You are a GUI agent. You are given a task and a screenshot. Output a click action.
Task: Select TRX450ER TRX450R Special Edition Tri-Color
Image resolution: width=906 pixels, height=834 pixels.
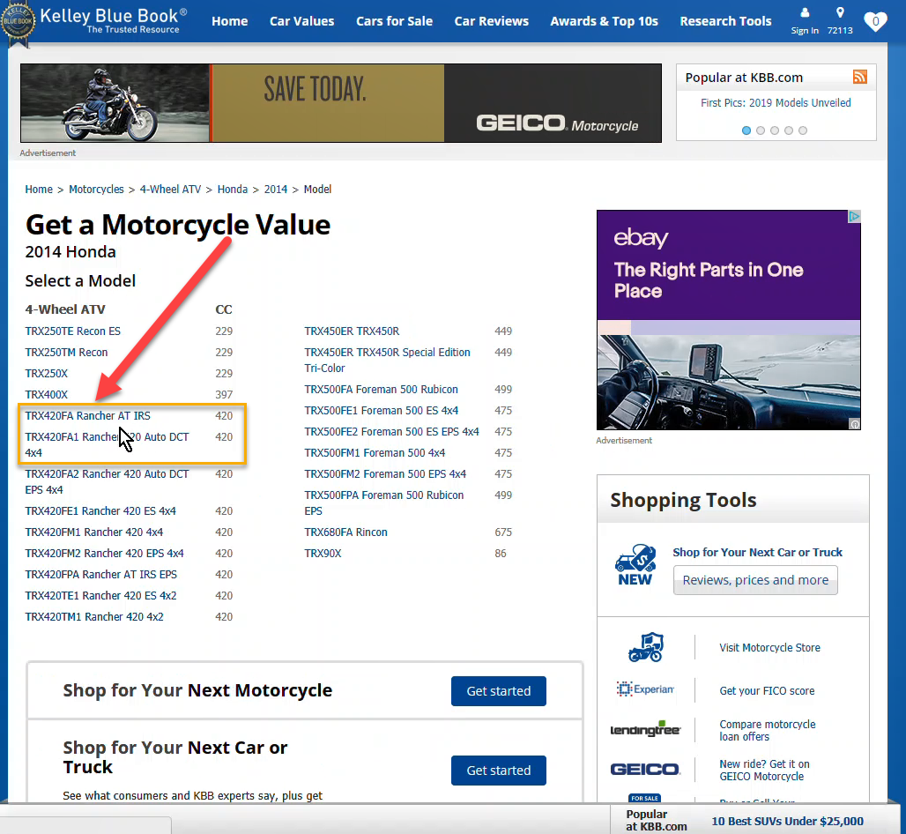pos(387,360)
